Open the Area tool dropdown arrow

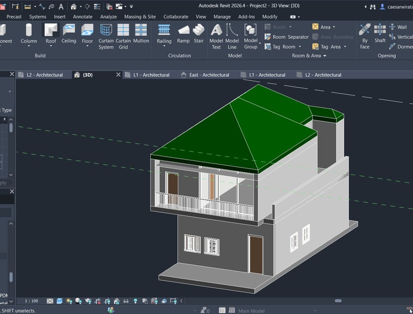tap(334, 27)
